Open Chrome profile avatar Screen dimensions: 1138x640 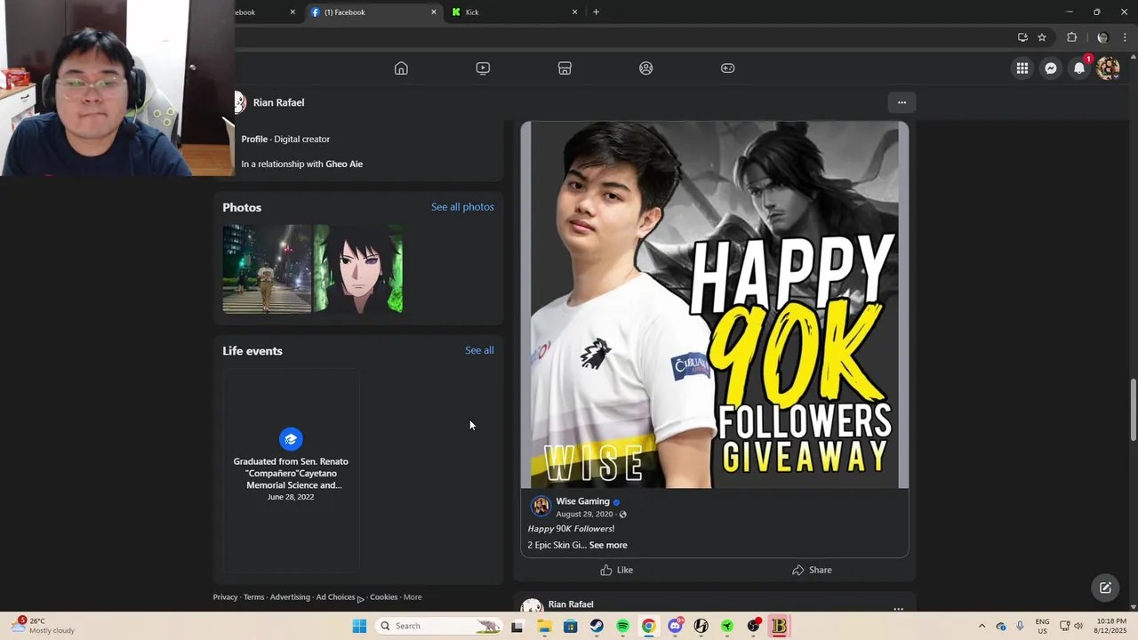coord(1102,37)
